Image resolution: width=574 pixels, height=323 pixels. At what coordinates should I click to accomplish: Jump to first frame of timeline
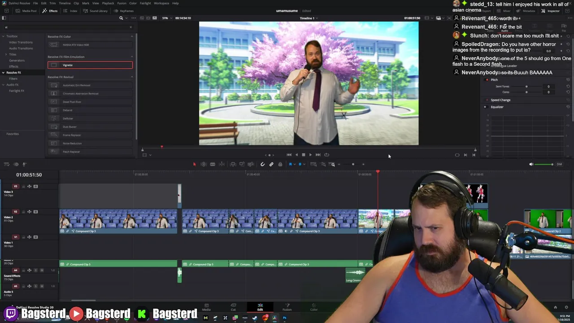[x=289, y=155]
